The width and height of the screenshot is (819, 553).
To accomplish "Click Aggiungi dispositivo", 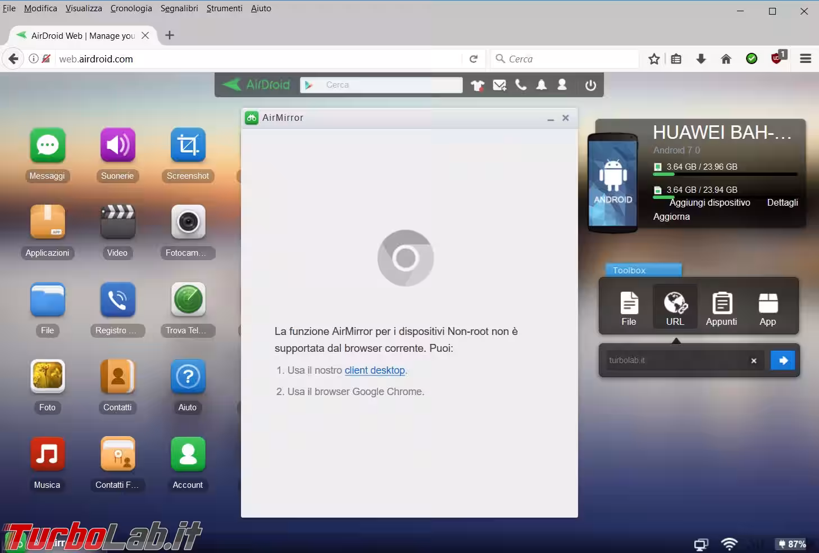I will 709,203.
